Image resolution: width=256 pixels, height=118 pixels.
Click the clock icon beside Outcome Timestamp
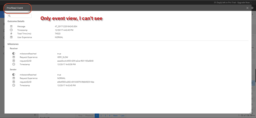coord(11,30)
